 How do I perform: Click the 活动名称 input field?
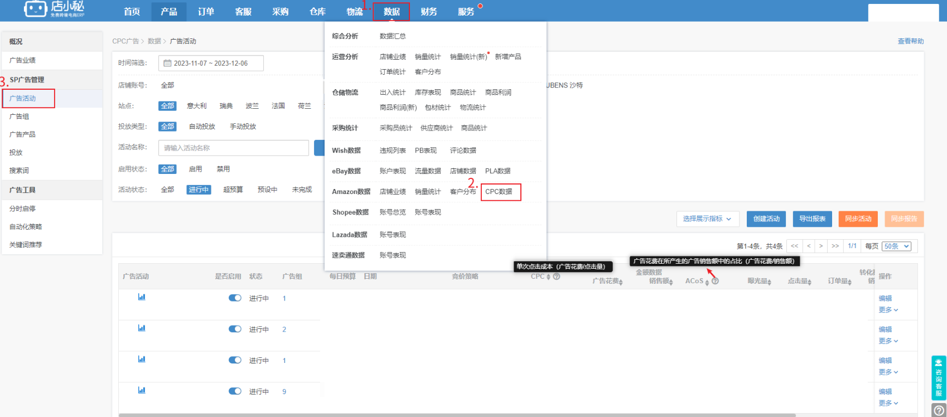[x=233, y=148]
